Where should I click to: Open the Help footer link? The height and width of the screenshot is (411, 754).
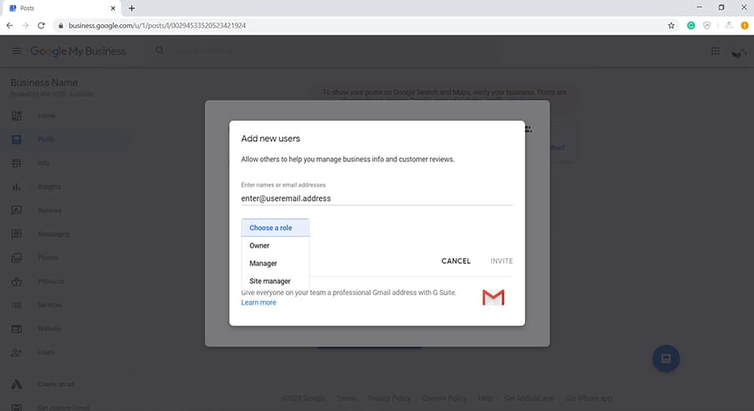pyautogui.click(x=485, y=398)
